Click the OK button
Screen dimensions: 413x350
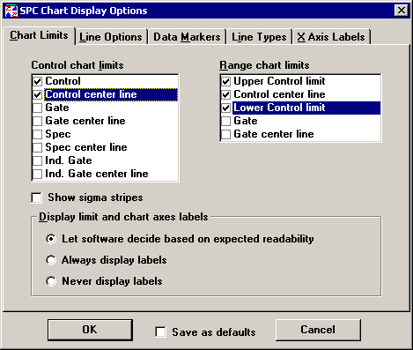[x=90, y=330]
